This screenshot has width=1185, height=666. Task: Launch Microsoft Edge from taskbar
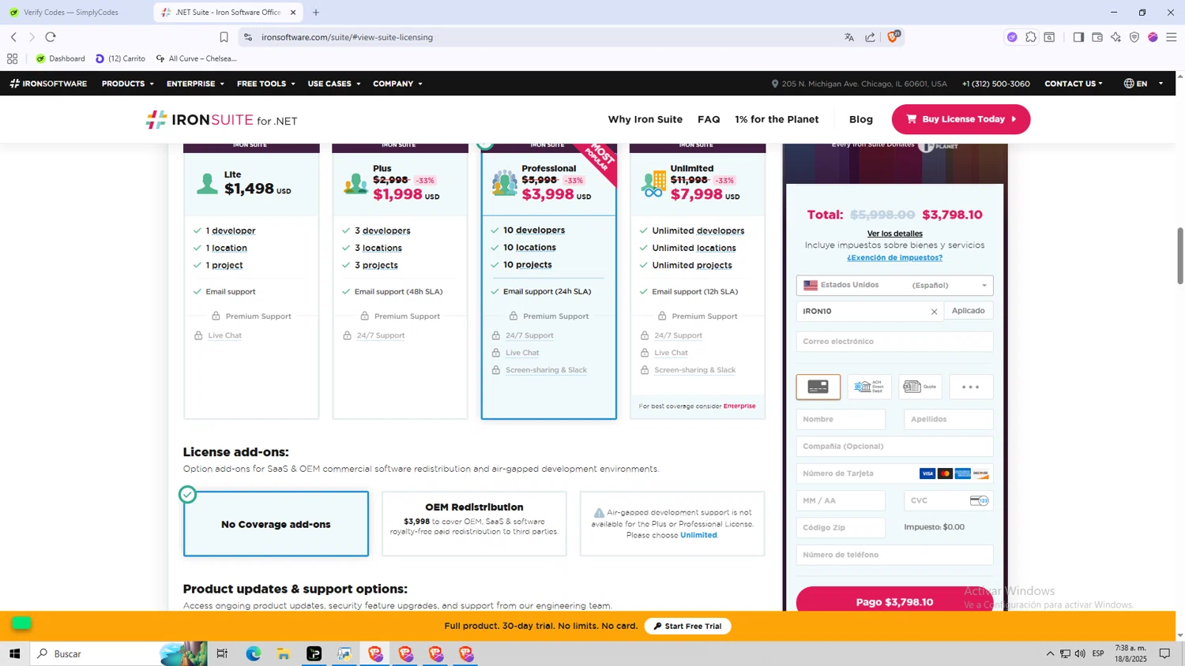pos(253,653)
